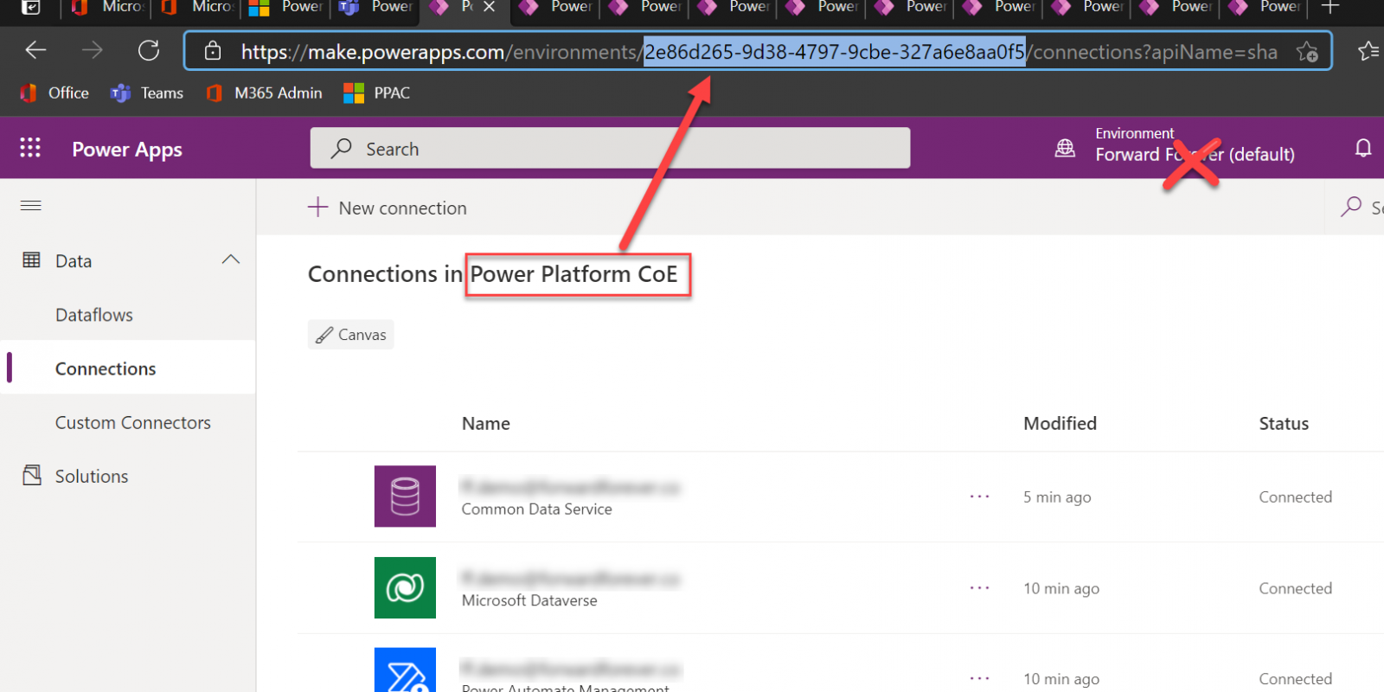This screenshot has width=1384, height=692.
Task: Click Connected status of Microsoft Dataverse row
Action: coord(1295,587)
